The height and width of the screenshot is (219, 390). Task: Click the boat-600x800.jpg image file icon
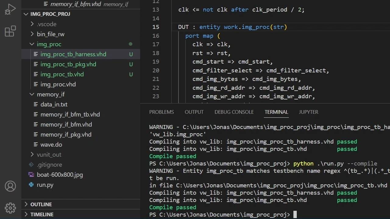click(31, 175)
